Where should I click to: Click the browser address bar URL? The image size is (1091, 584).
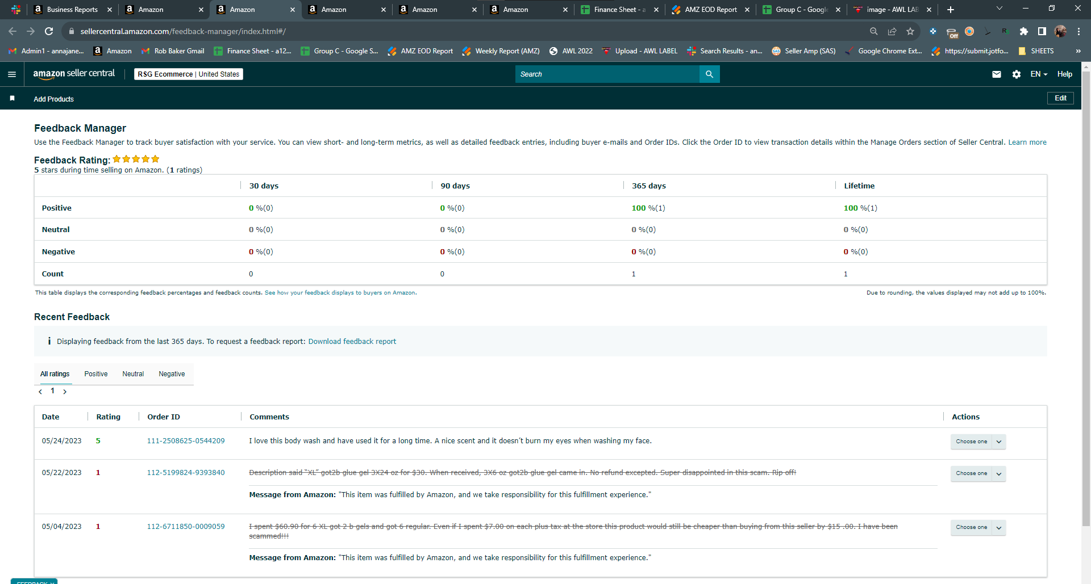[x=183, y=31]
